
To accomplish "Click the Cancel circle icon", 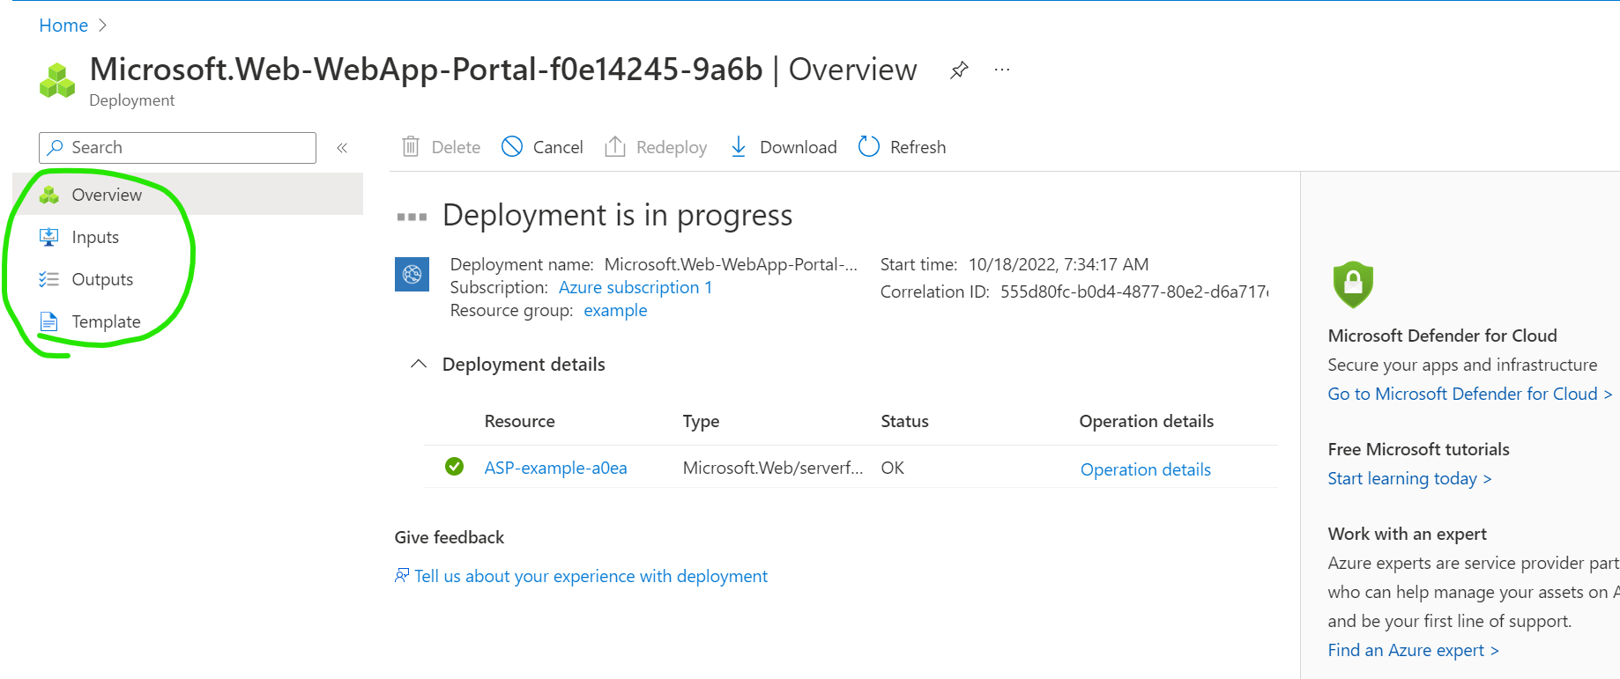I will click(512, 146).
